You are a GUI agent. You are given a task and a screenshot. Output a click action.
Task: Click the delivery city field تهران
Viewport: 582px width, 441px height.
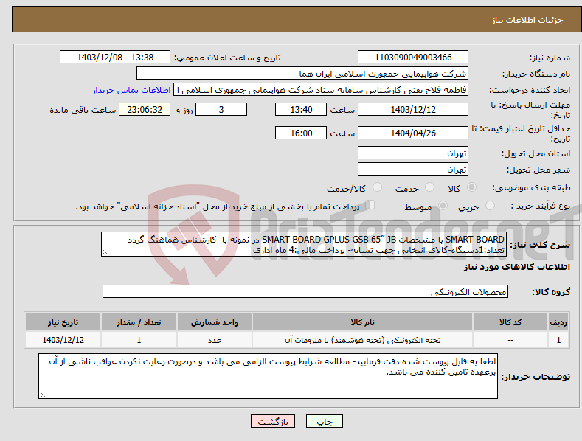click(x=413, y=170)
